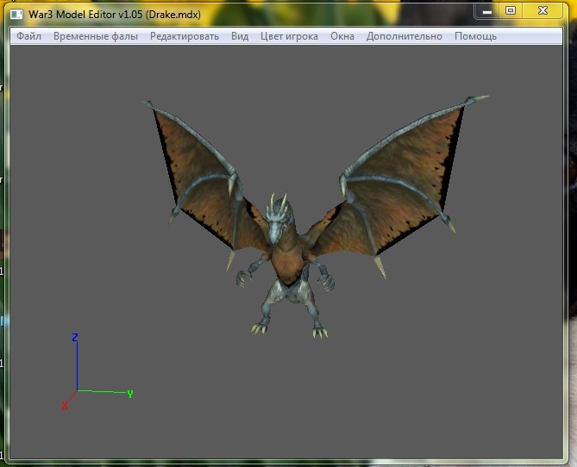
Task: Open the Дополнительно menu
Action: tap(404, 36)
